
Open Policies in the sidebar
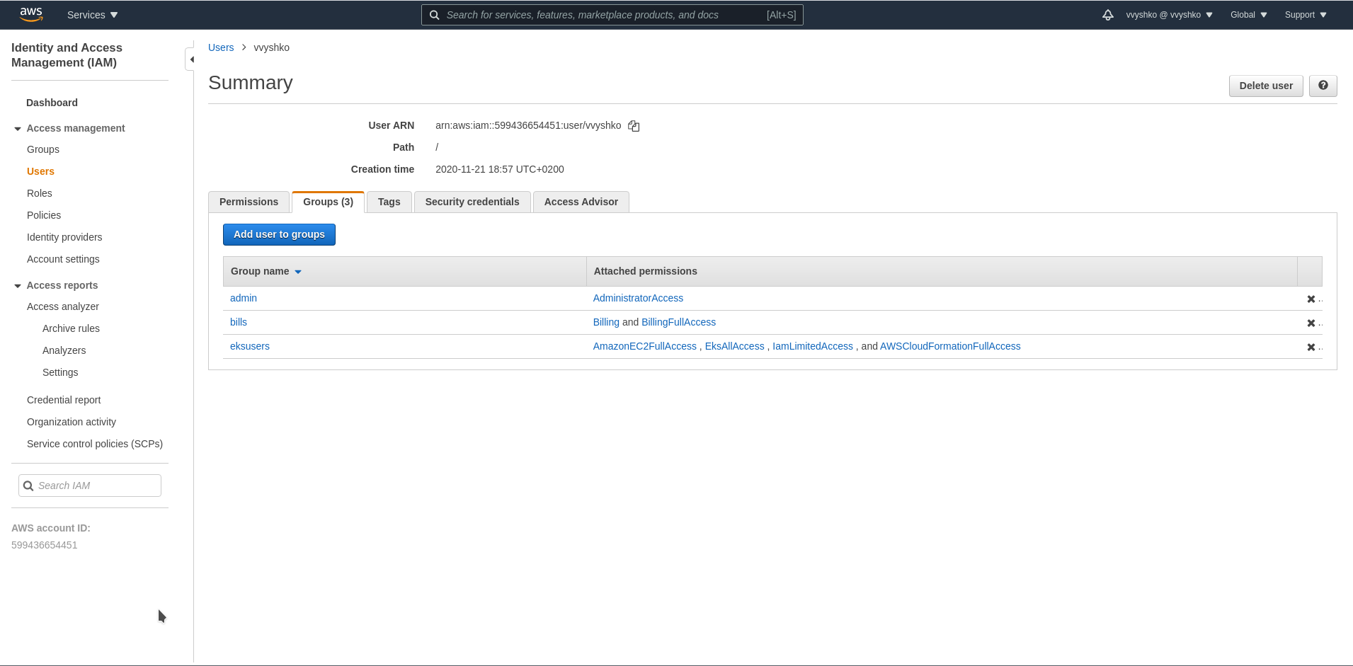(x=44, y=215)
